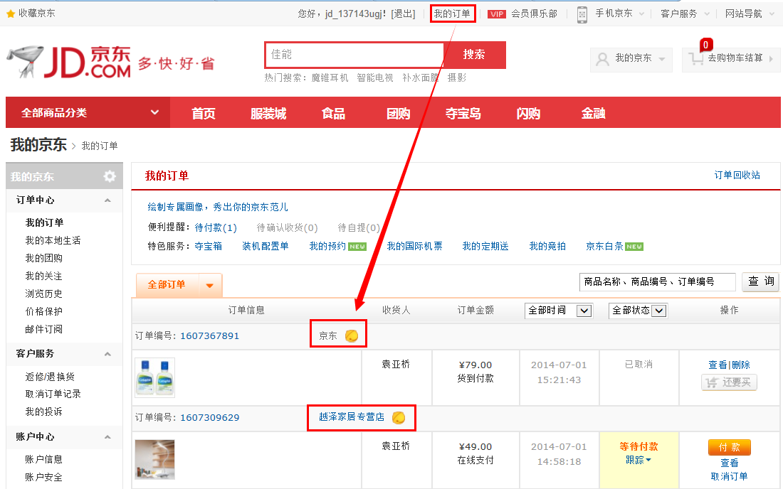Collapse the 订单中心 section
The height and width of the screenshot is (489, 783).
click(107, 200)
